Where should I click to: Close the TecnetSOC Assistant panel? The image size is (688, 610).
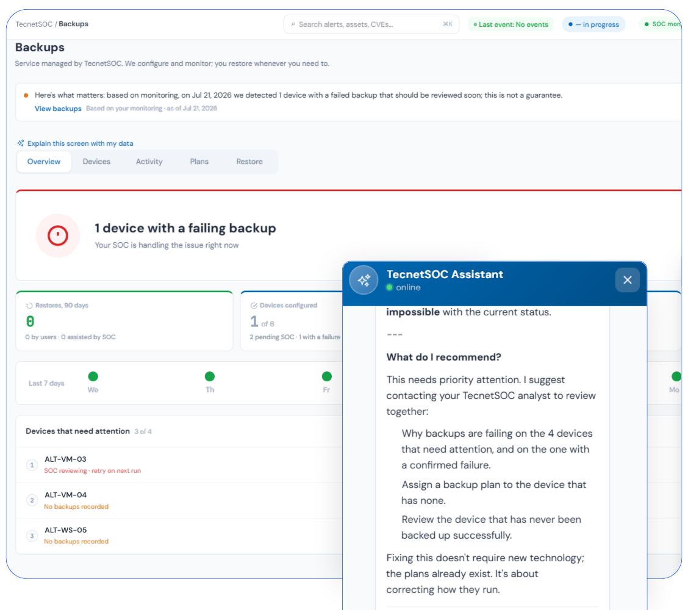tap(628, 280)
